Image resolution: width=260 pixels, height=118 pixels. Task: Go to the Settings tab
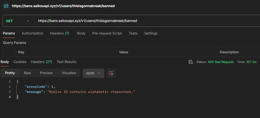pyautogui.click(x=151, y=33)
